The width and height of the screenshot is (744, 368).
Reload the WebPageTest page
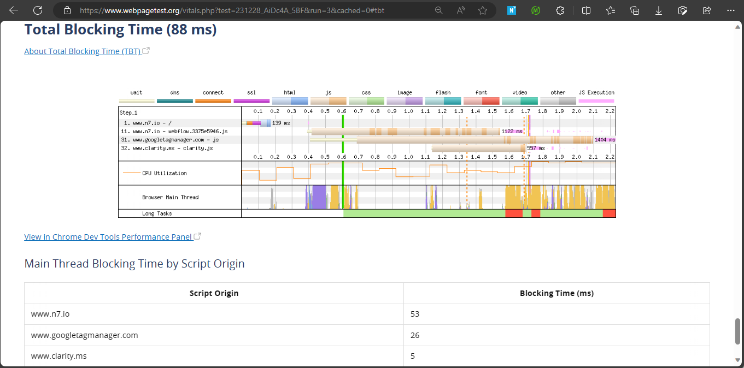tap(38, 10)
